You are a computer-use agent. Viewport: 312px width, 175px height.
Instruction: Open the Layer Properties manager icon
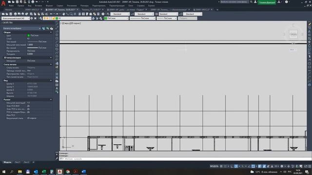41,18
